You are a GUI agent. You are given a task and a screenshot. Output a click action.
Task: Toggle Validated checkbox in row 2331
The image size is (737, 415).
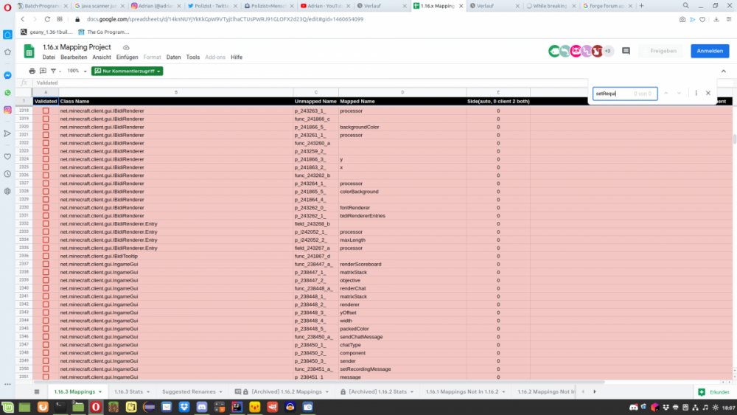[46, 216]
